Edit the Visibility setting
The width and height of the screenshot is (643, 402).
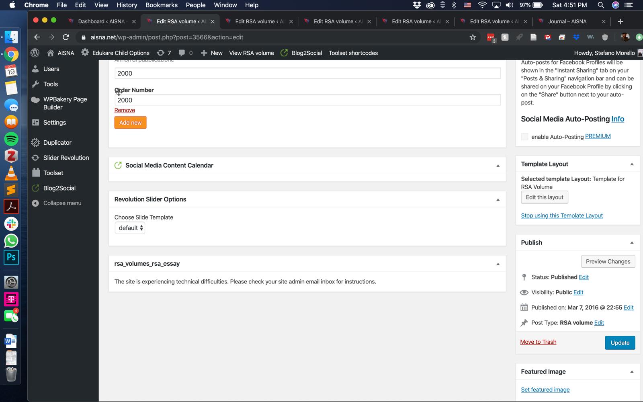[x=578, y=292]
